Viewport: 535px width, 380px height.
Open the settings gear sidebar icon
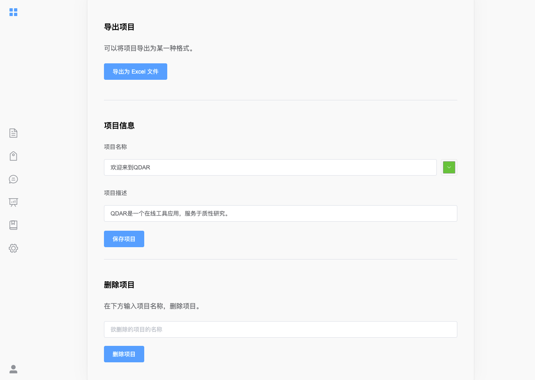point(14,248)
